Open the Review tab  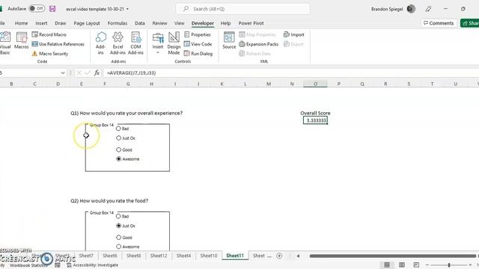click(159, 23)
